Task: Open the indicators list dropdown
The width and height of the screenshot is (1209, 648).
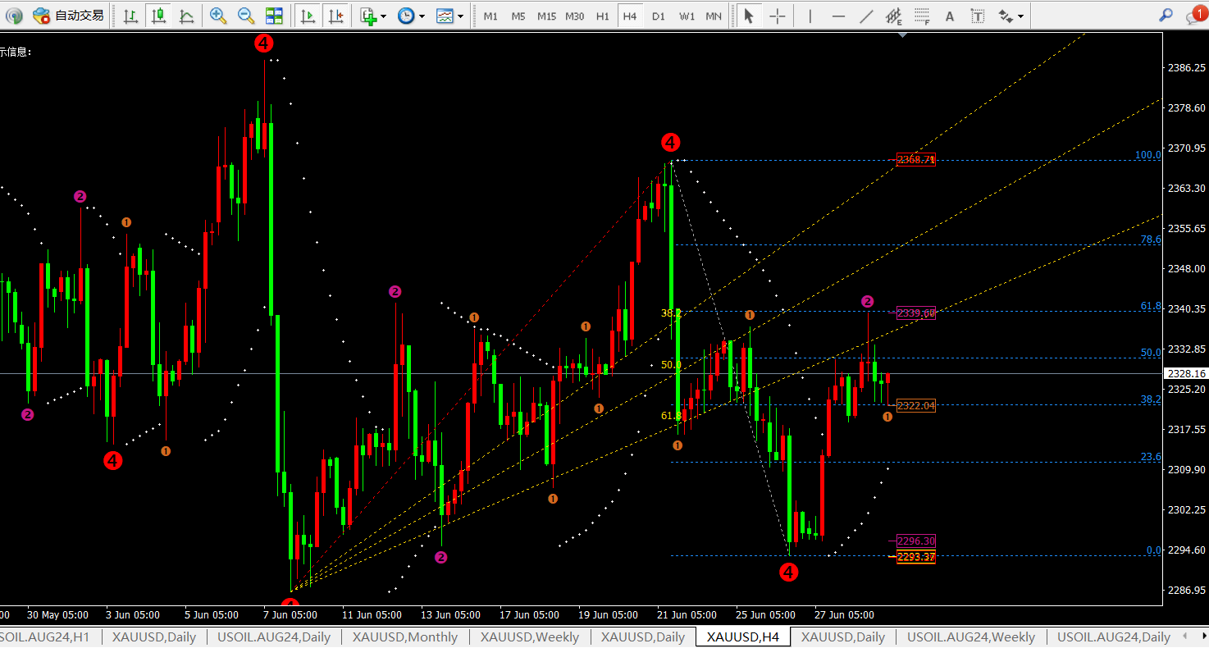Action: (x=373, y=16)
